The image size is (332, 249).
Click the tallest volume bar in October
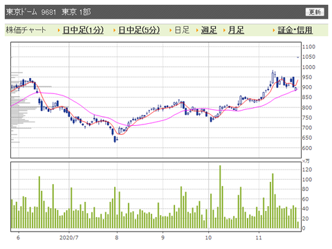point(220,196)
